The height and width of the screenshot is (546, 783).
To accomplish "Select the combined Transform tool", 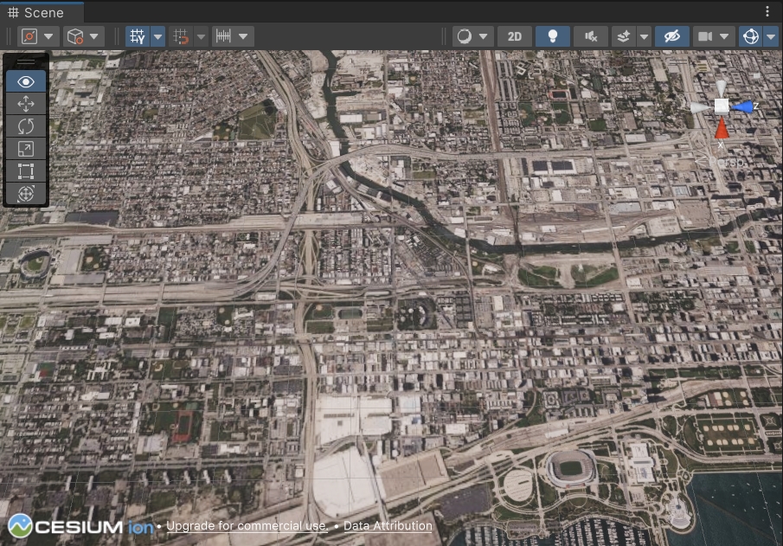I will click(26, 194).
